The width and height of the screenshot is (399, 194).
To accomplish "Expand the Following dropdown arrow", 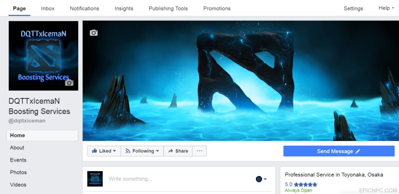I will [157, 151].
